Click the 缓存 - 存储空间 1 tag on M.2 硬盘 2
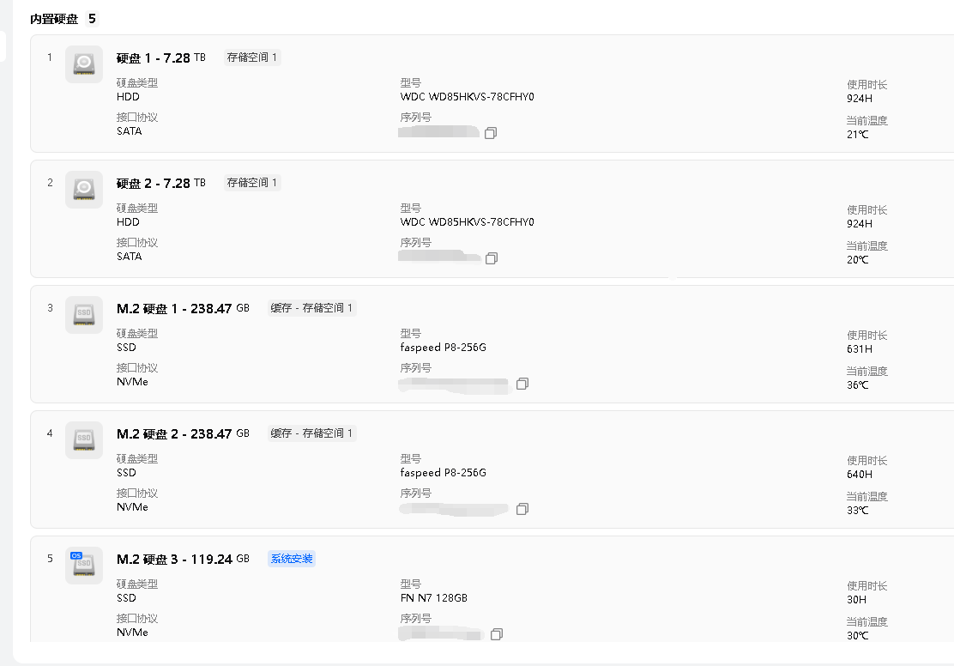The width and height of the screenshot is (954, 666). [311, 433]
